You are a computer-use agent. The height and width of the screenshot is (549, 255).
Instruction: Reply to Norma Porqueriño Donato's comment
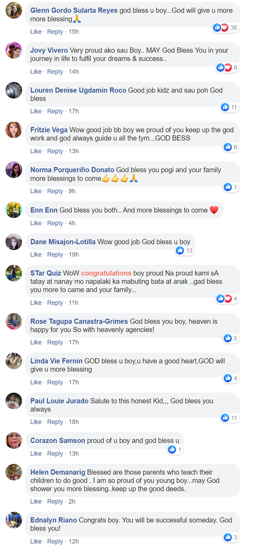pyautogui.click(x=55, y=191)
